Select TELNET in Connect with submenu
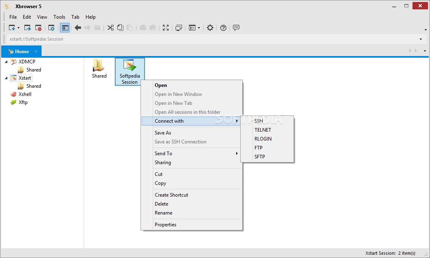Image resolution: width=430 pixels, height=258 pixels. [267, 130]
